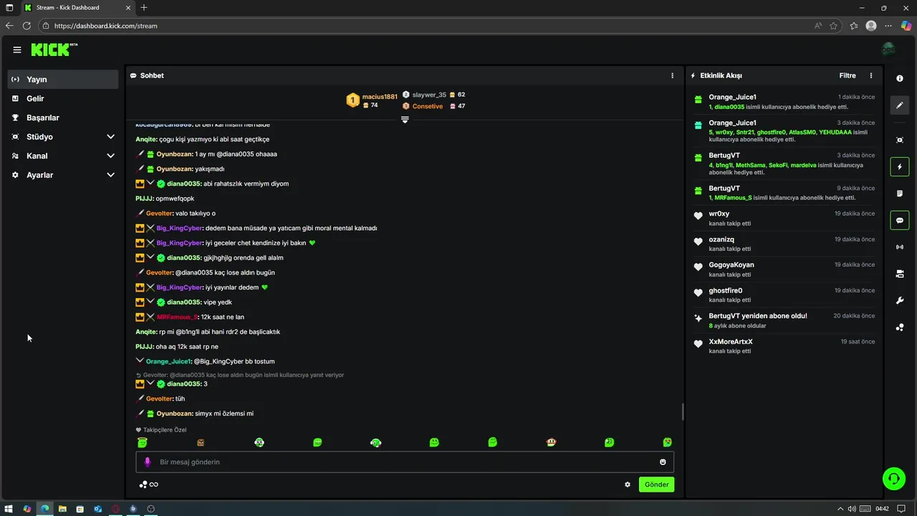Click the pencil edit icon in right sidebar
The height and width of the screenshot is (516, 917).
[900, 105]
